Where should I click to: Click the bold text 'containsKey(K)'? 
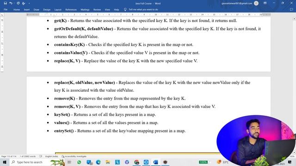pyautogui.click(x=69, y=45)
